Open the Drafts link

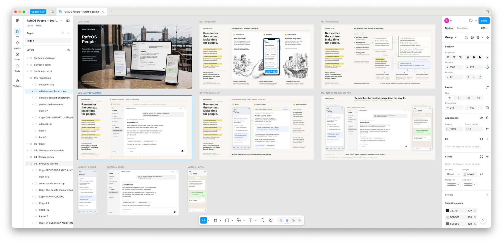coord(30,26)
